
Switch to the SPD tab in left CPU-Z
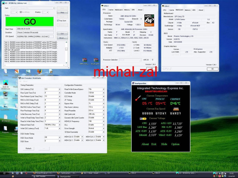pos(133,10)
